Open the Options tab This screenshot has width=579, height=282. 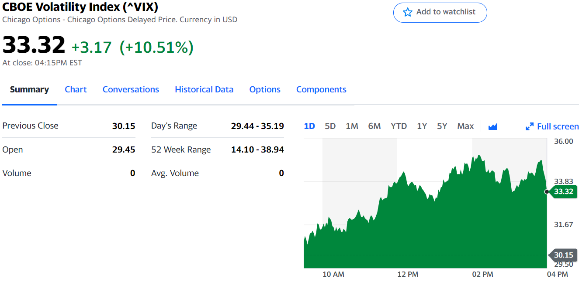[x=265, y=89]
